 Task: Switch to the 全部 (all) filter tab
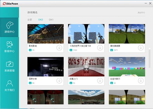point(29,20)
